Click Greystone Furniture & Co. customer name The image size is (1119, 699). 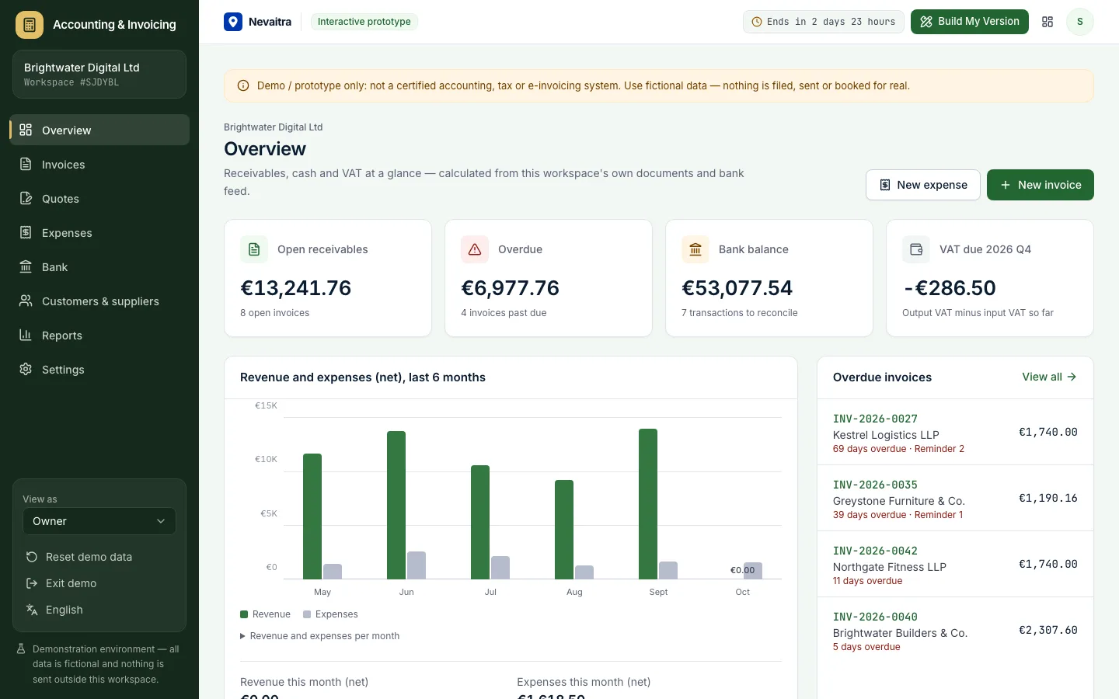[899, 501]
